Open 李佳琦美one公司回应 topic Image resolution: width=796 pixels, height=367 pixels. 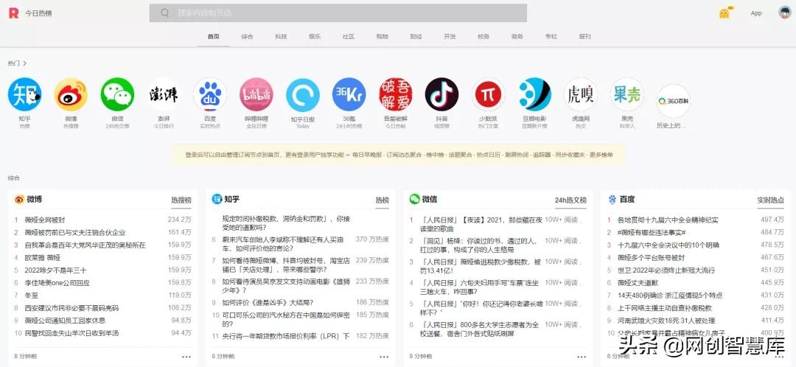[57, 283]
